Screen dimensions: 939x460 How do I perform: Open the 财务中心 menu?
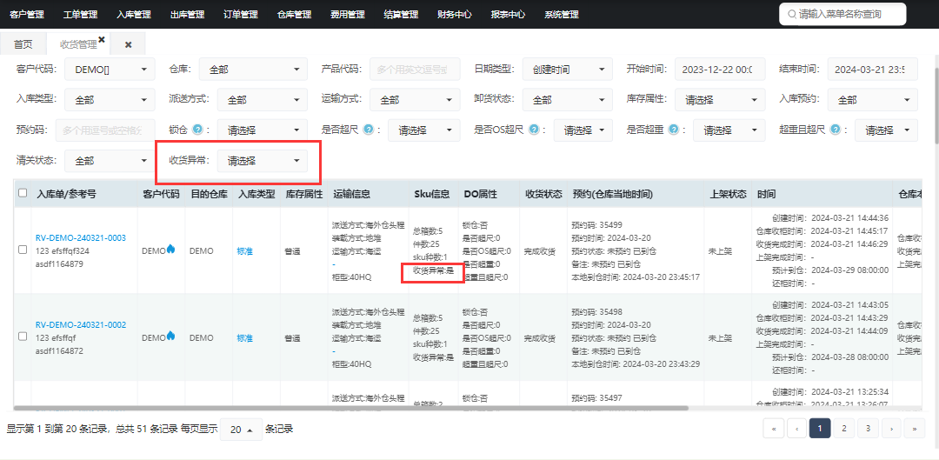tap(455, 15)
